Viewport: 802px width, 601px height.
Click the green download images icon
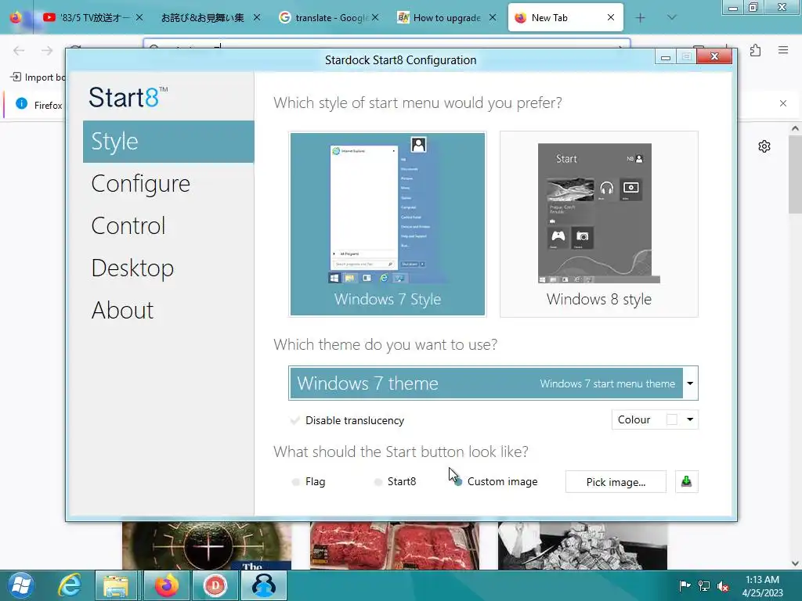(x=686, y=482)
